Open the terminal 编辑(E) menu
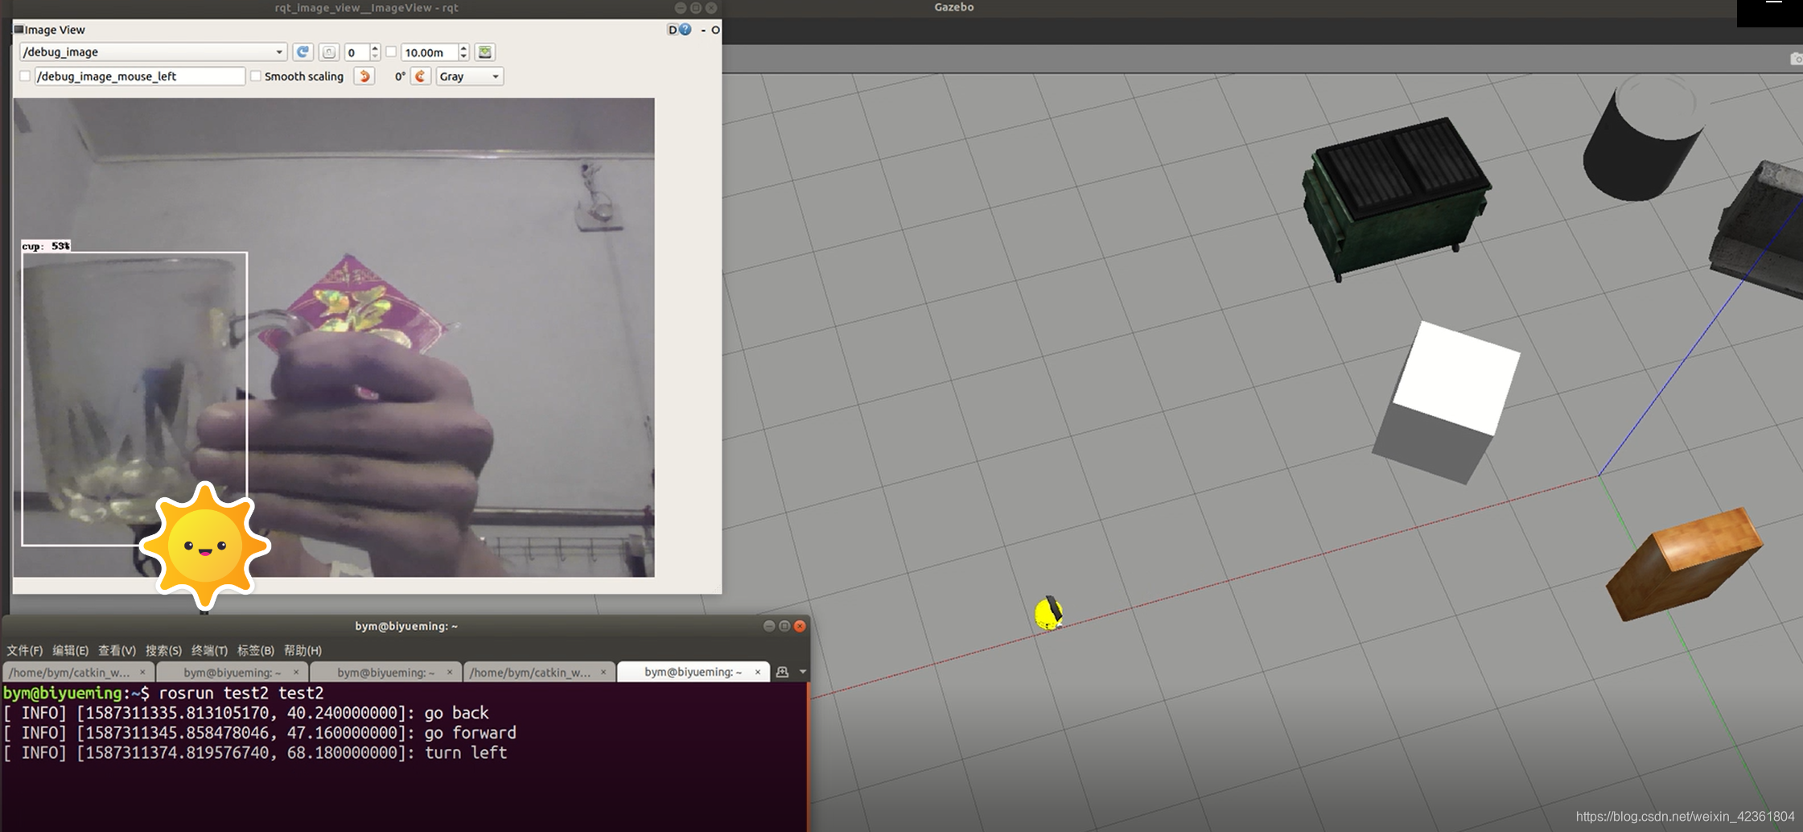 (x=71, y=650)
